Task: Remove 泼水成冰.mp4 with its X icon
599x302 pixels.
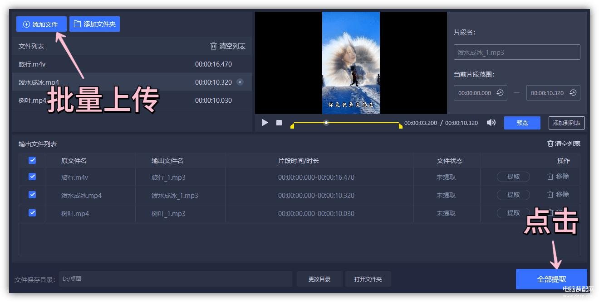Action: pyautogui.click(x=240, y=82)
